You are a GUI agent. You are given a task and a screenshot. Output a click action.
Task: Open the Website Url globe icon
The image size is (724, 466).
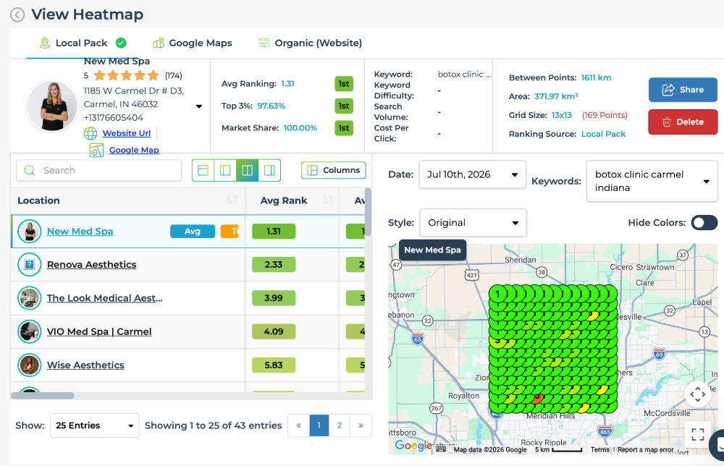90,133
